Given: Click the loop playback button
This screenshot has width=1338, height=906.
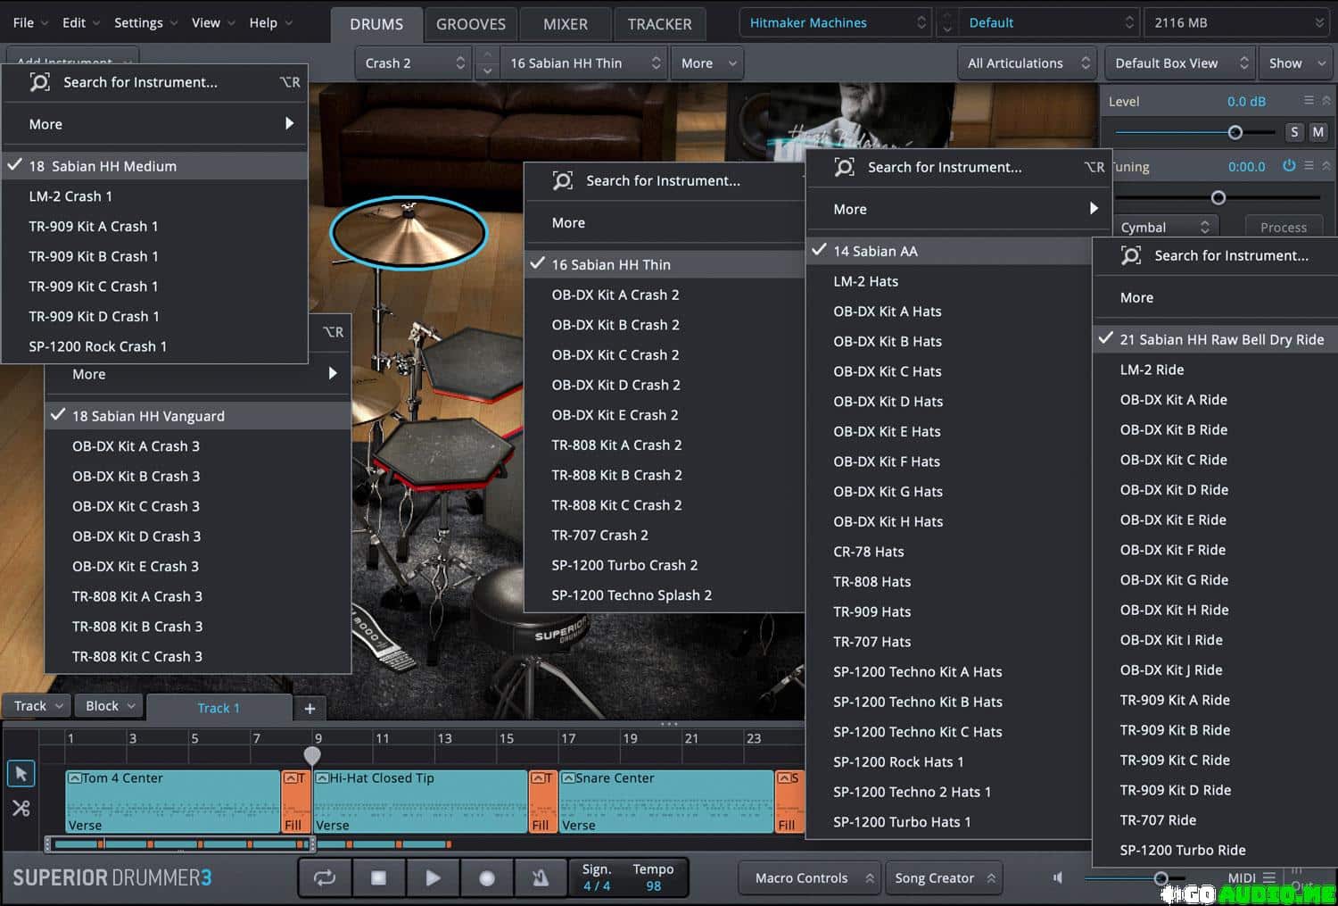Looking at the screenshot, I should point(325,878).
